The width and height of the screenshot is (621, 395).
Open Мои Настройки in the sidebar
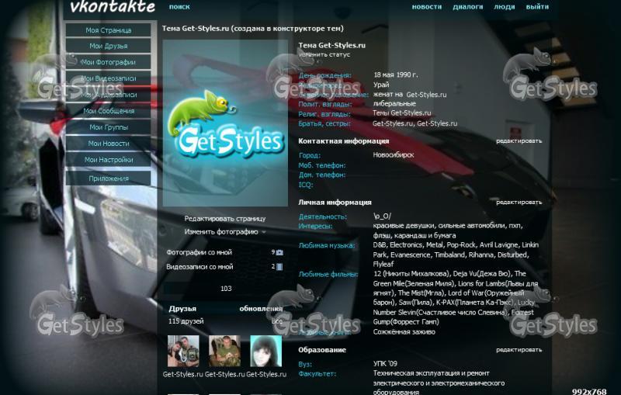(x=108, y=160)
